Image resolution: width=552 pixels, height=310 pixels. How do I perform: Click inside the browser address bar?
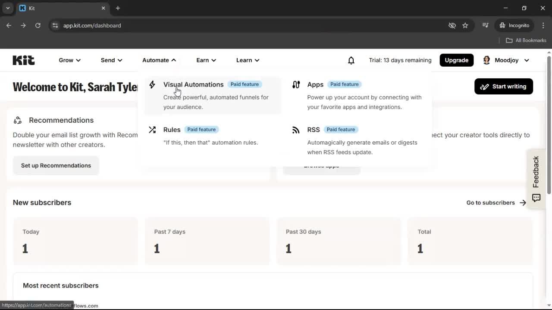[x=92, y=25]
